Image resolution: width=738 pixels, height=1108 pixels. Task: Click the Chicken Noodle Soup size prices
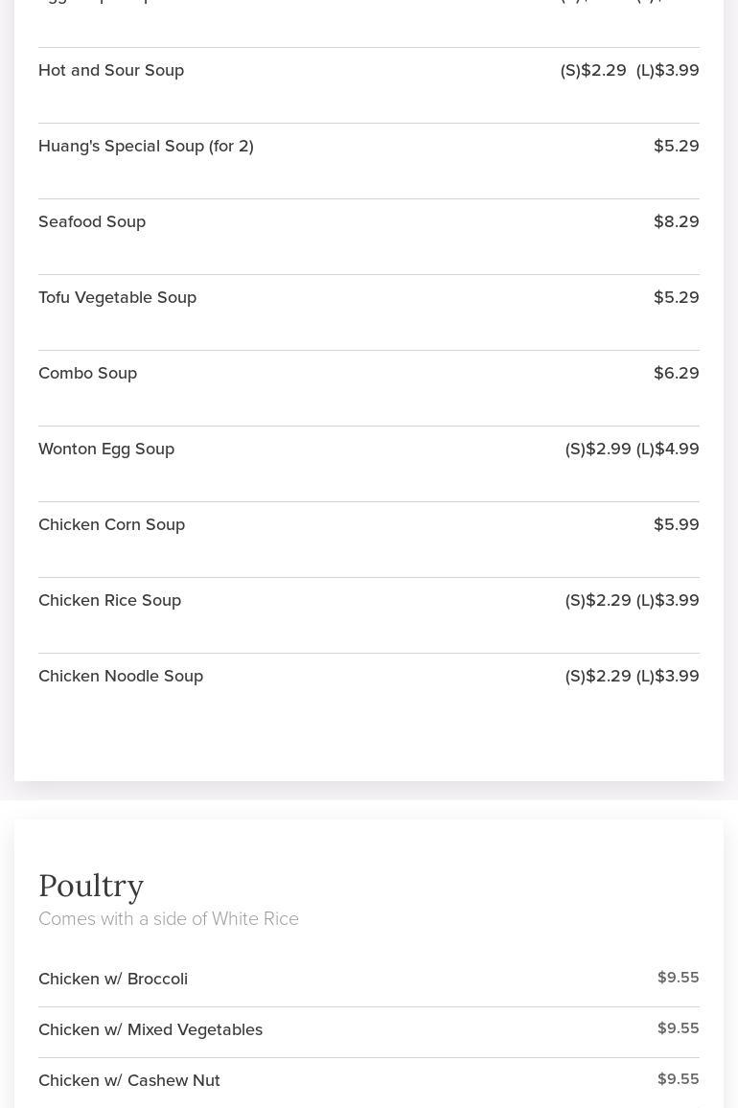click(x=632, y=676)
